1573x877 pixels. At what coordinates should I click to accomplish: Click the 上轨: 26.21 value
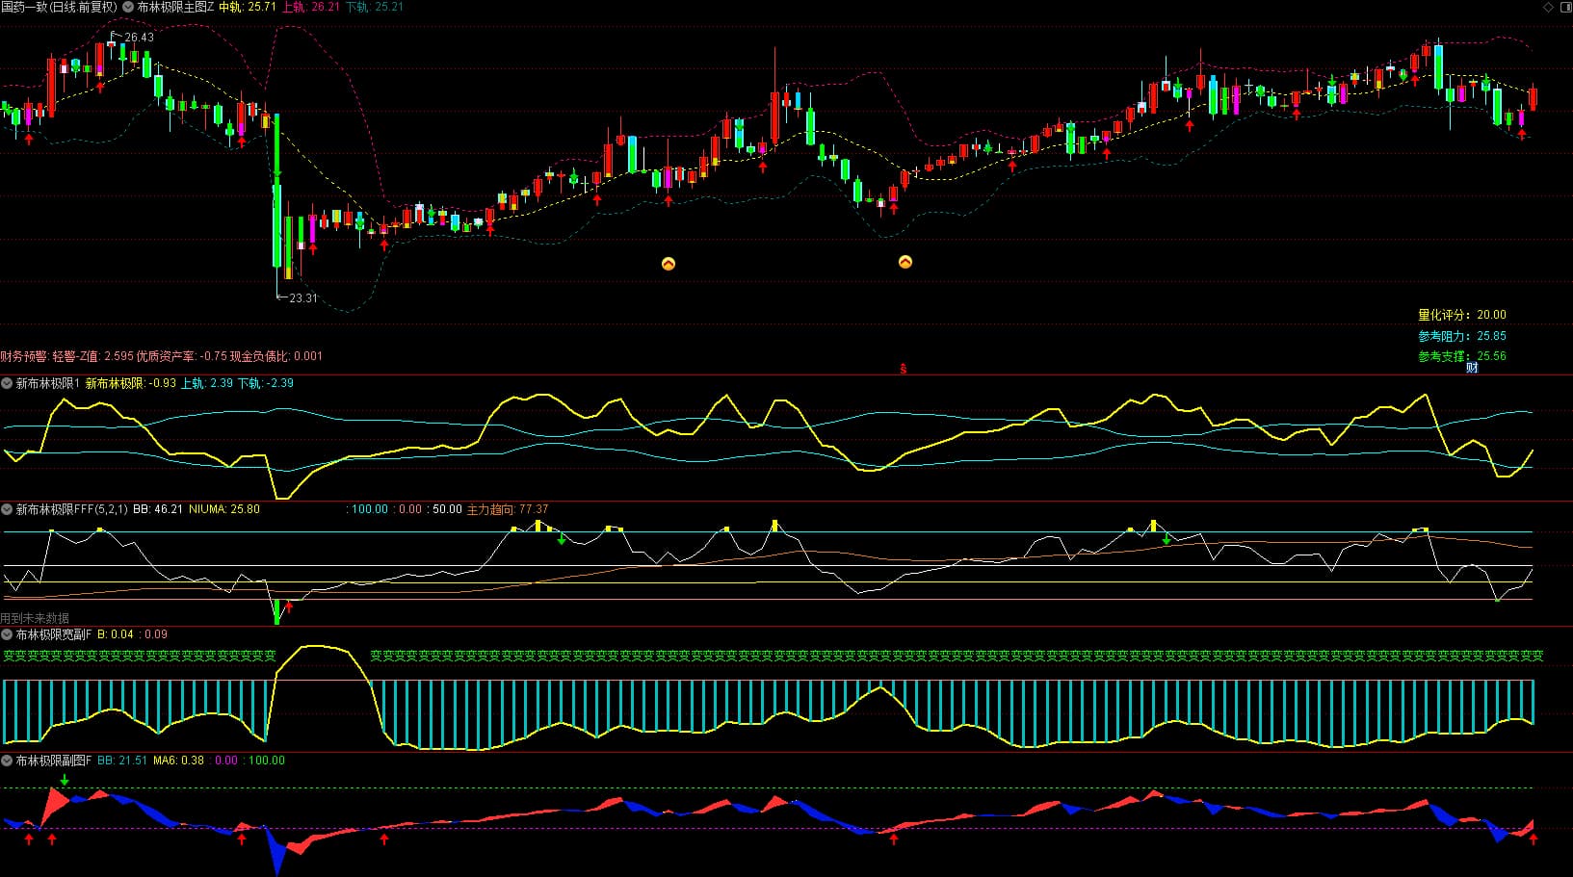pos(310,7)
